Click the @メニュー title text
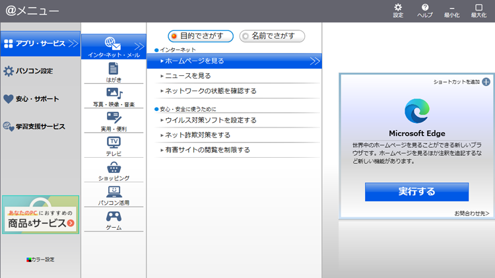This screenshot has width=495, height=278. click(32, 11)
